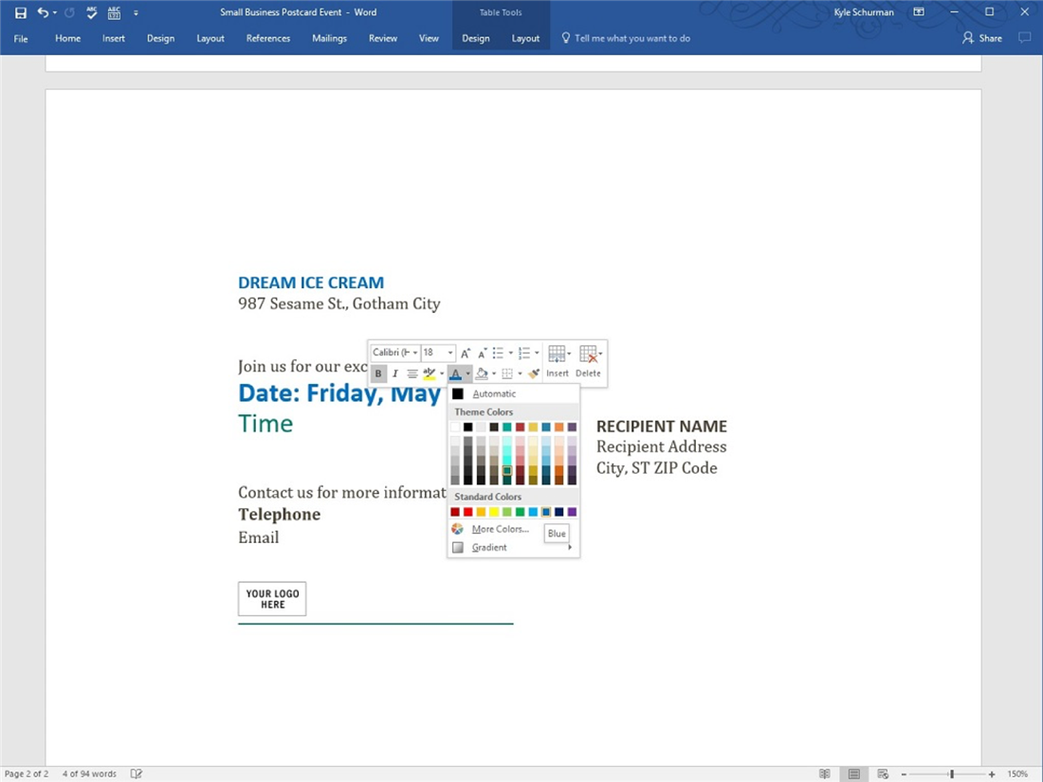Screen dimensions: 1043x782
Task: Select the Format Painter brush icon
Action: (x=532, y=373)
